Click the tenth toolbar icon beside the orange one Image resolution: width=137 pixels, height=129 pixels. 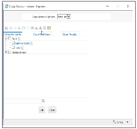tap(45, 28)
